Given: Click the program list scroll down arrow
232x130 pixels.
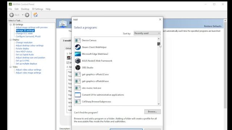Looking at the screenshot, I should click(159, 104).
